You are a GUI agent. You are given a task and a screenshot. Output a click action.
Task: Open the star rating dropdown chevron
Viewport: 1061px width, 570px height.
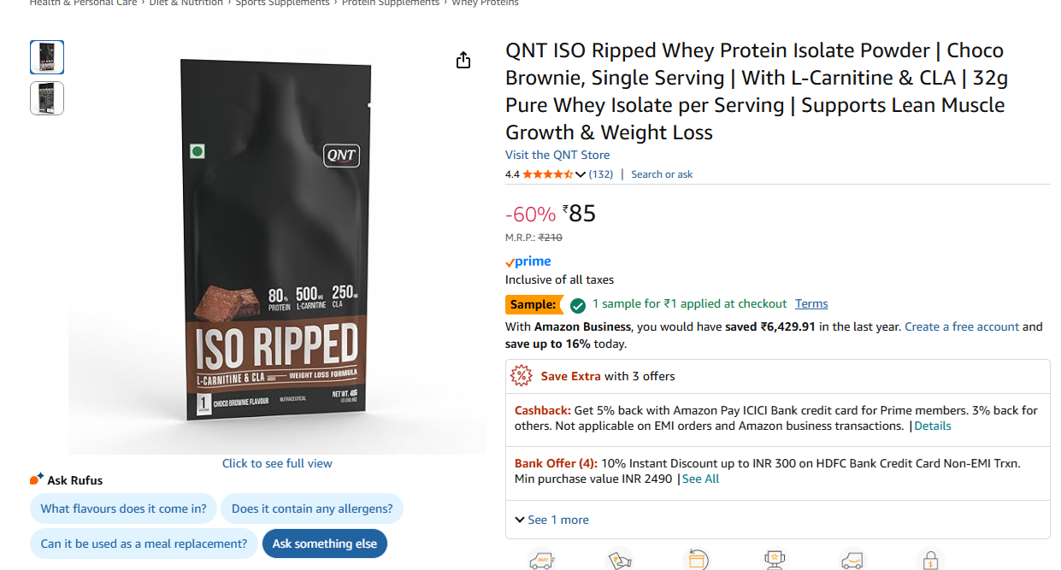click(x=581, y=174)
